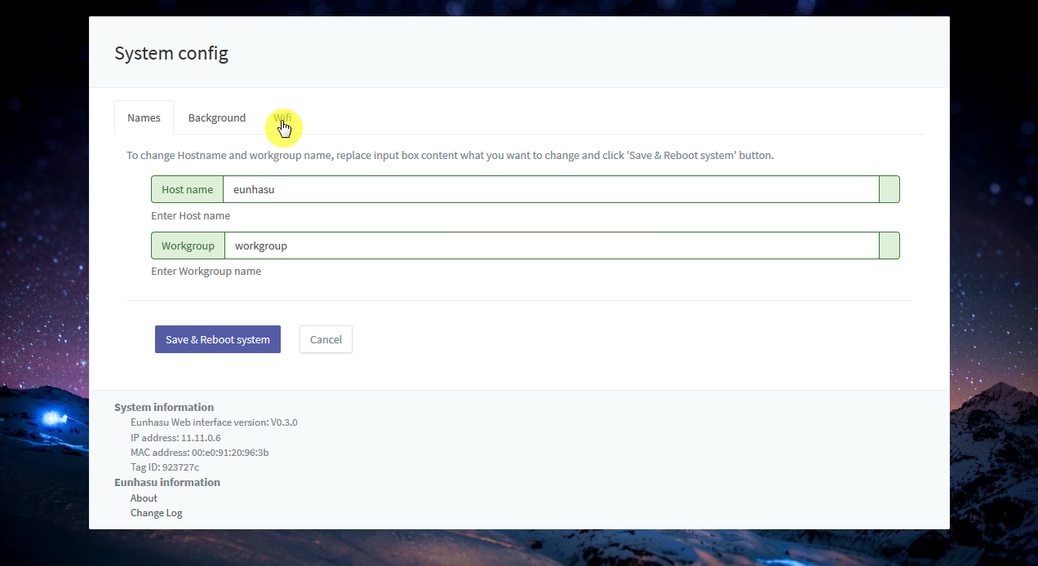Open the About link
The image size is (1038, 566).
[144, 497]
